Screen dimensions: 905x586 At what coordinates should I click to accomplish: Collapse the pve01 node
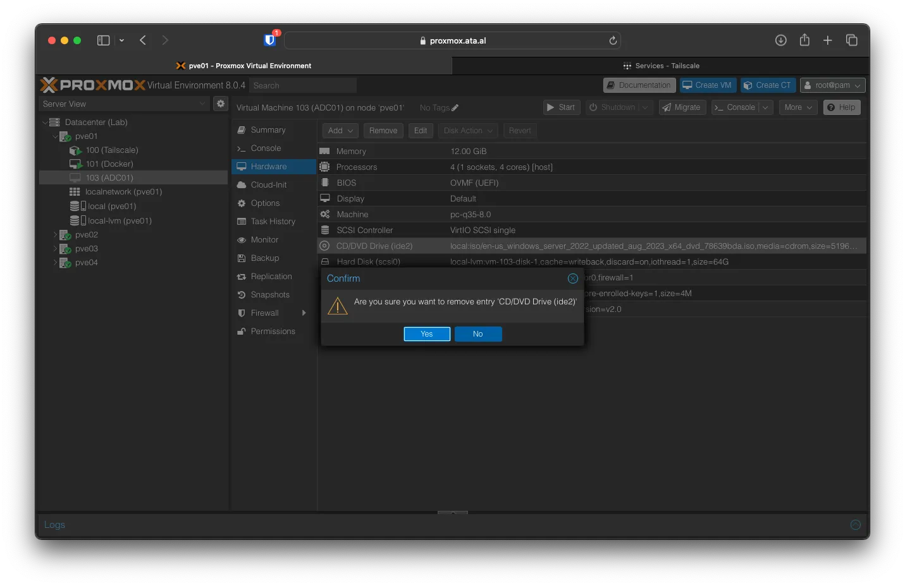click(55, 136)
